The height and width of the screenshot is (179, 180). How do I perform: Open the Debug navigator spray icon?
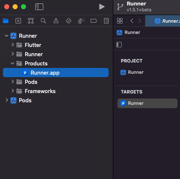81,21
